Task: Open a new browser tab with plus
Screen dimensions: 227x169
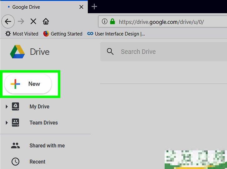Action: point(94,7)
